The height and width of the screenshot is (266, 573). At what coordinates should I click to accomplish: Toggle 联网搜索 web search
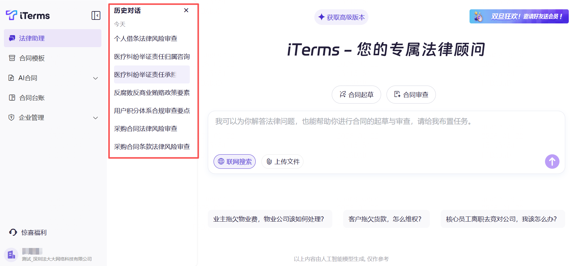click(235, 162)
